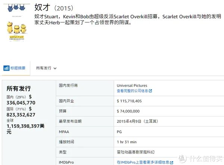Screen dimensions: 224x165
Task: Click the 国内发行商 row label
Action: pyautogui.click(x=68, y=85)
